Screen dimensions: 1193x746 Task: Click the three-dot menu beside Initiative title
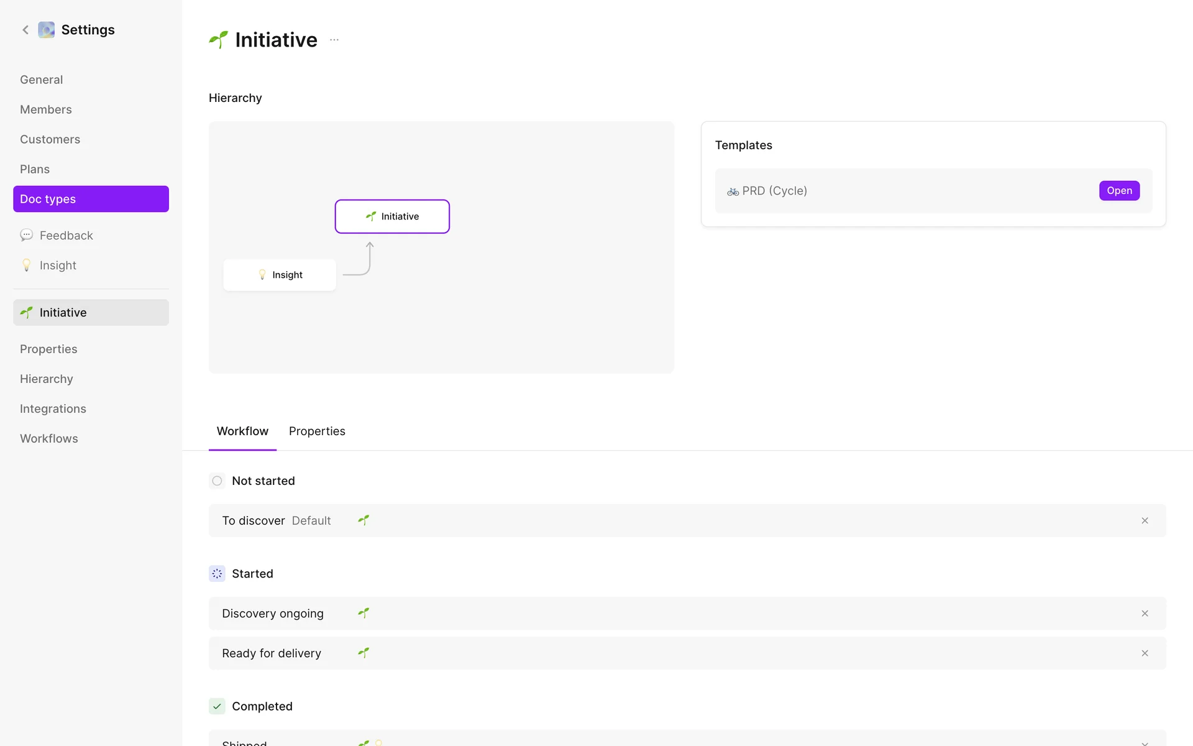tap(334, 40)
